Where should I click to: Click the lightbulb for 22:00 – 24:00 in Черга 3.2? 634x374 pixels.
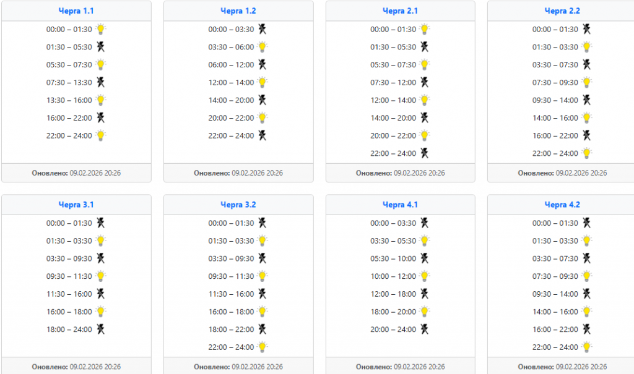(x=263, y=347)
